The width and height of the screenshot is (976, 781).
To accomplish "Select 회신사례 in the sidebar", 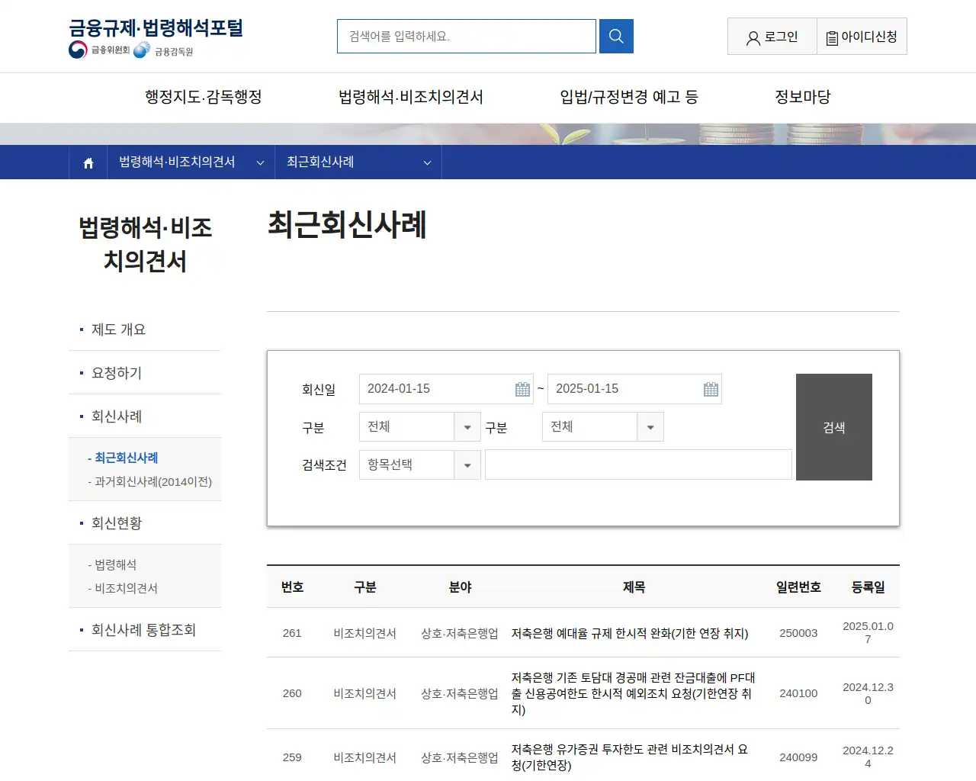I will (117, 416).
